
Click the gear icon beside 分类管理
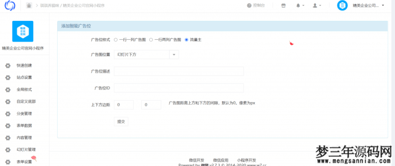(8, 114)
